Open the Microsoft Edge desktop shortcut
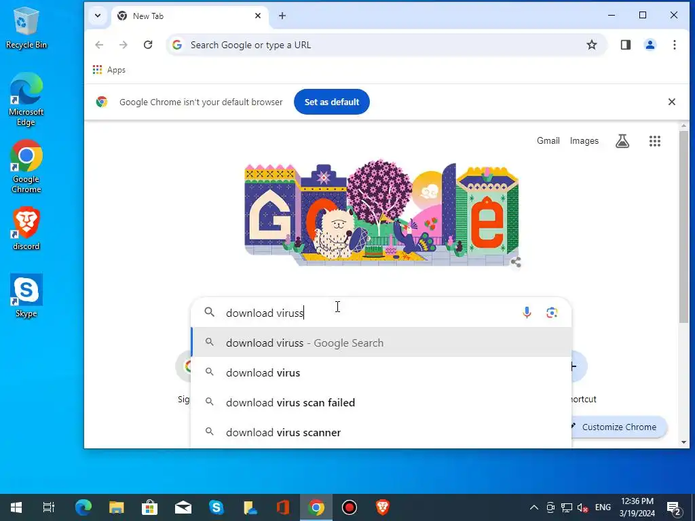 pos(26,99)
